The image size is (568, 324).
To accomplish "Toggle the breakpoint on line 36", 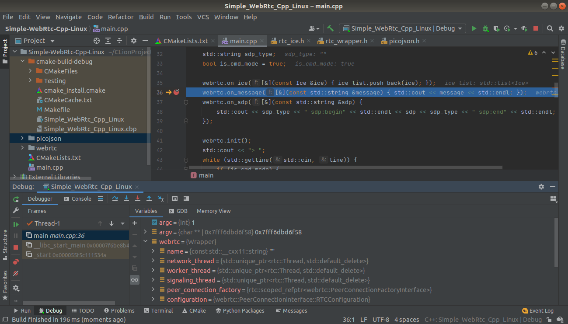I will point(177,92).
